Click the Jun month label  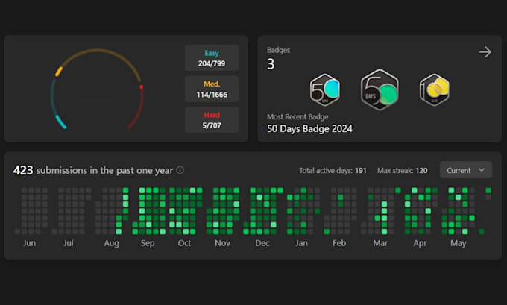[29, 243]
